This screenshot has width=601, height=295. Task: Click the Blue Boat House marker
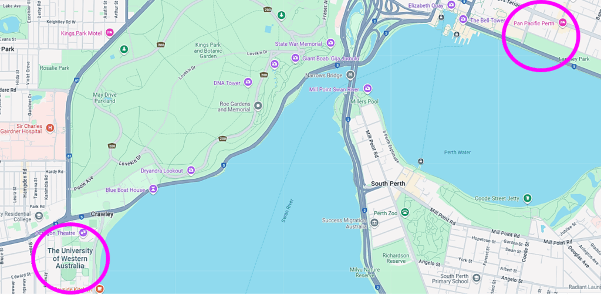[x=153, y=189]
